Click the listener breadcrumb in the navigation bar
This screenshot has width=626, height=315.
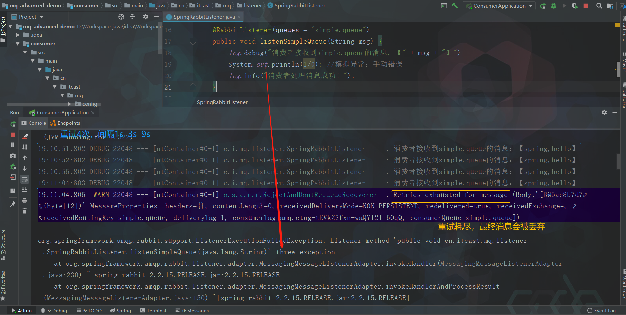click(249, 6)
